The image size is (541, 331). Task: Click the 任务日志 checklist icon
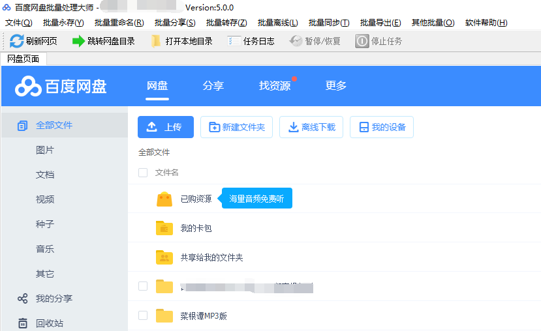click(234, 41)
